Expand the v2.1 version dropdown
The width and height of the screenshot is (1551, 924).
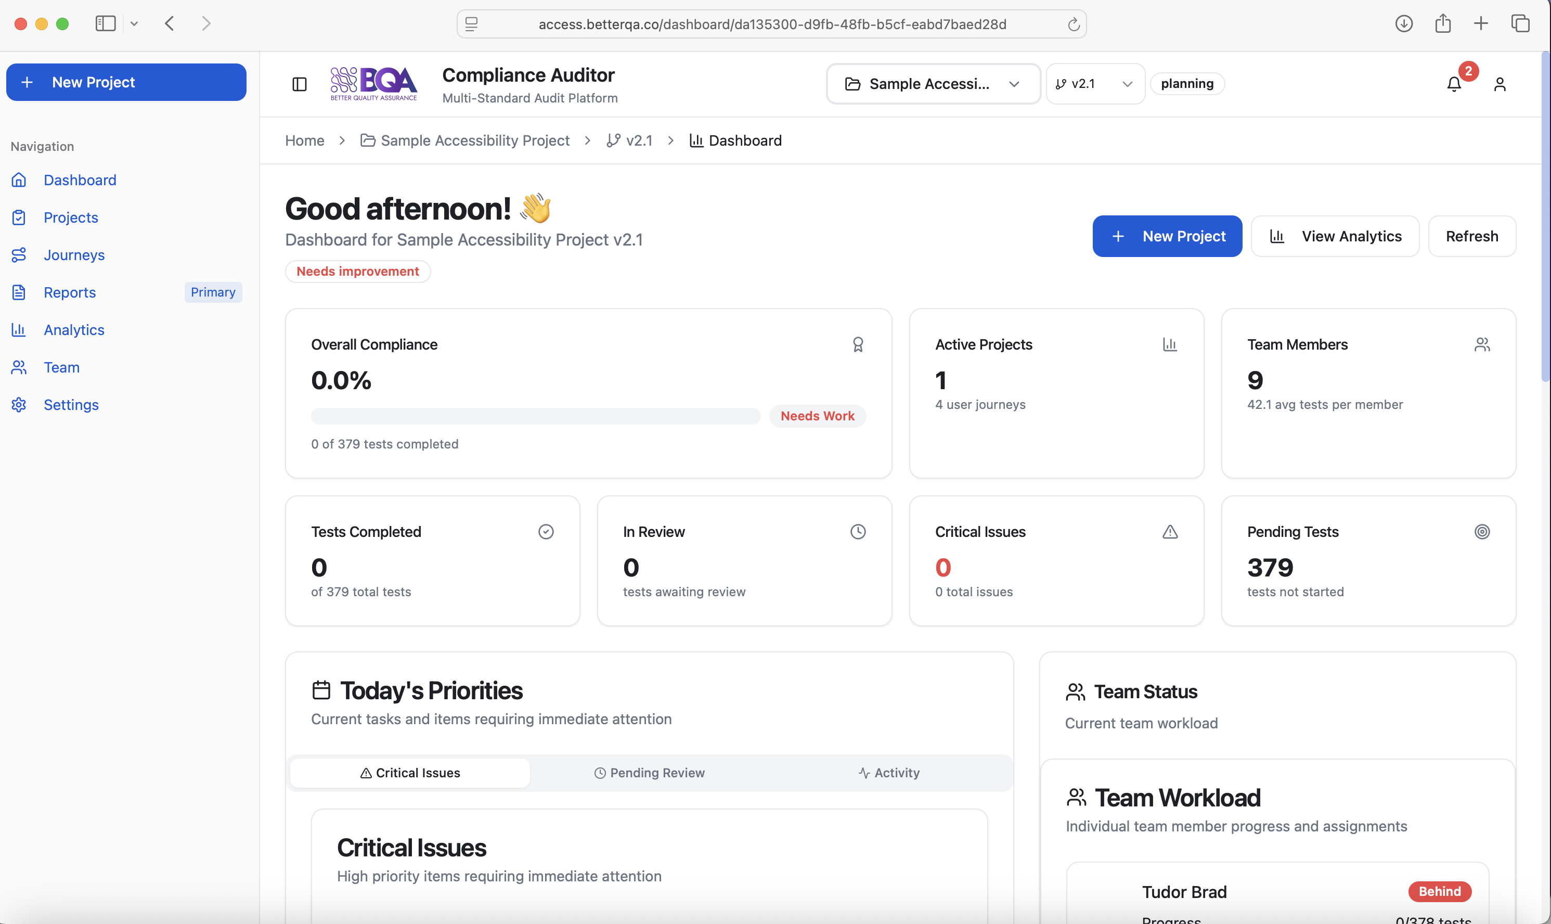[1095, 84]
